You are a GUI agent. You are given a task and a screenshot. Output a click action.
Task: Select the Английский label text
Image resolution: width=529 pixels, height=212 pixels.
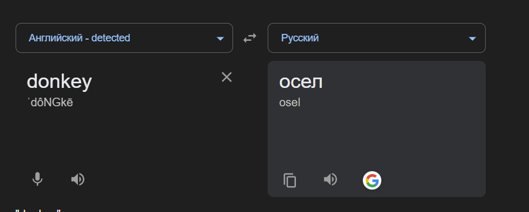click(x=55, y=38)
